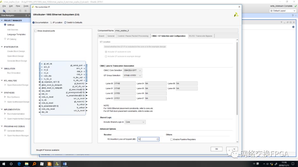Open the Default Layout dropdown
The width and height of the screenshot is (298, 167).
click(x=283, y=11)
